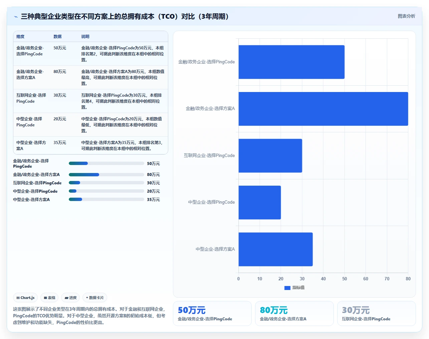Click the y-axis label 中型企业-选择方案A
The width and height of the screenshot is (429, 339).
point(215,249)
